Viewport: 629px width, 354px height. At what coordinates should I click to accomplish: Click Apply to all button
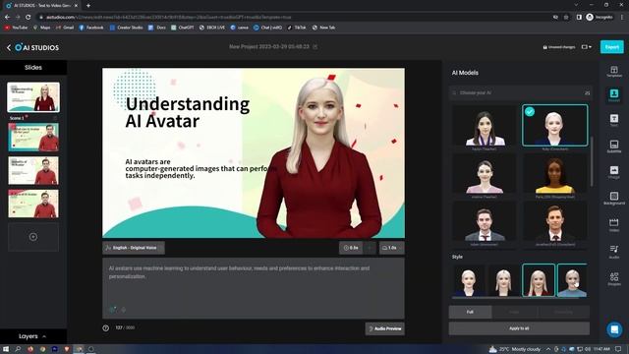point(519,328)
